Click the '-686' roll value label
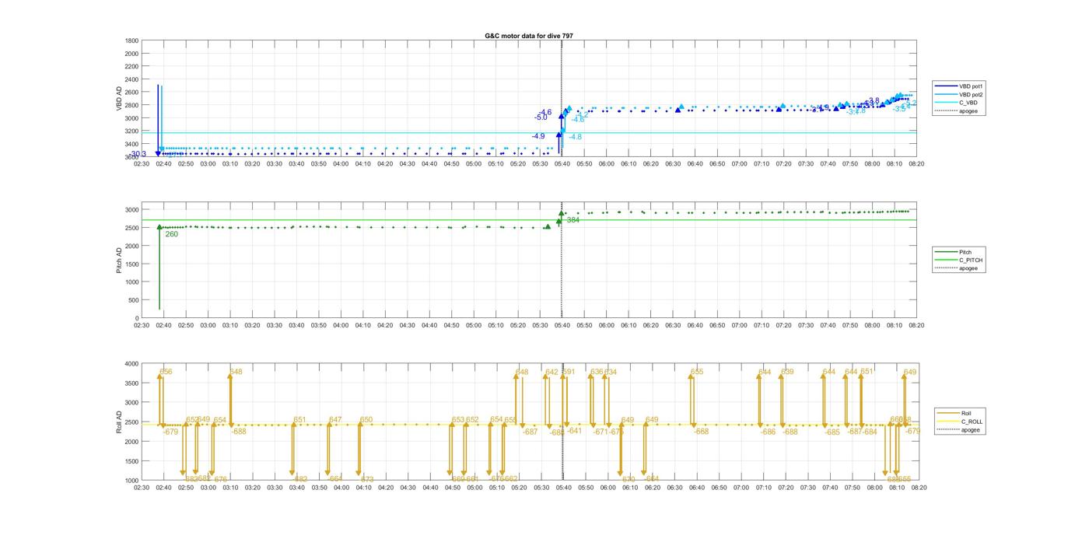Viewport: 1089px width, 539px height. 768,432
